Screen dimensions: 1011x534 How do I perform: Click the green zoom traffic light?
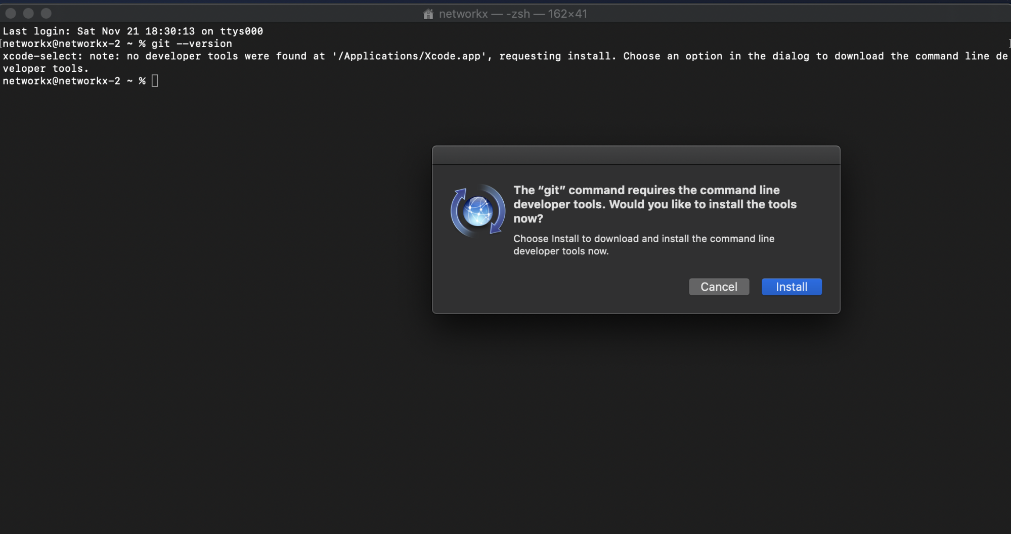click(x=46, y=13)
